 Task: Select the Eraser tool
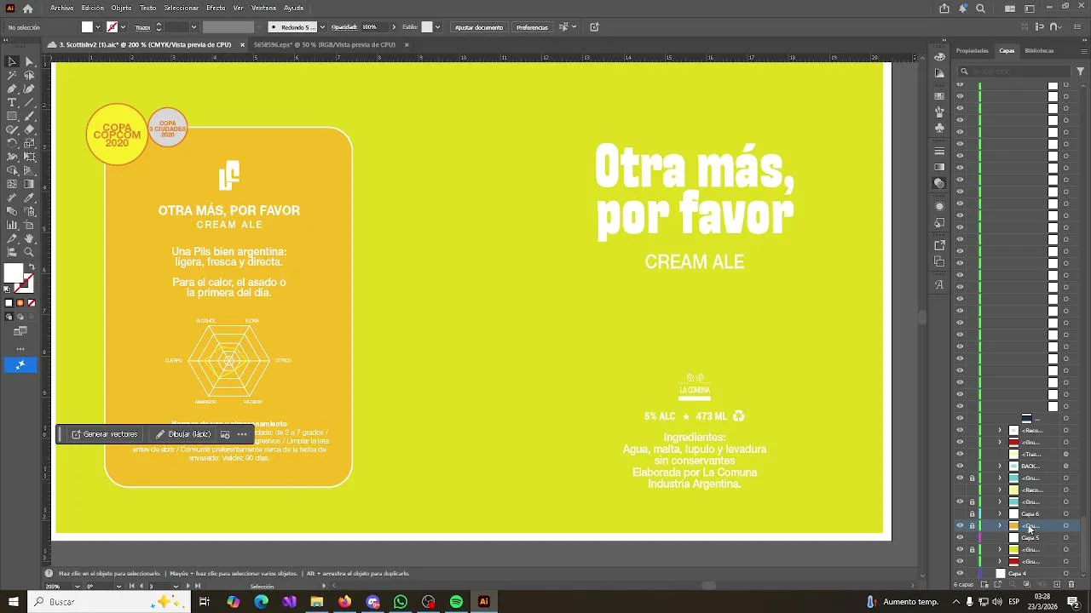[x=29, y=130]
